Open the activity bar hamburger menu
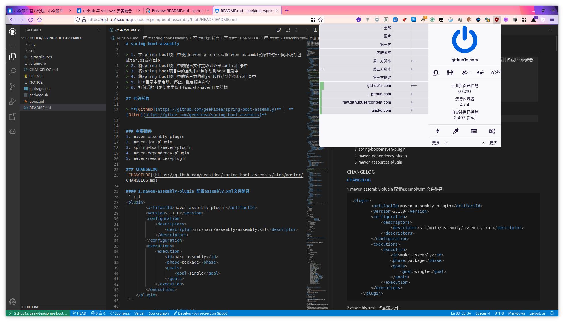The width and height of the screenshot is (564, 322). (13, 45)
